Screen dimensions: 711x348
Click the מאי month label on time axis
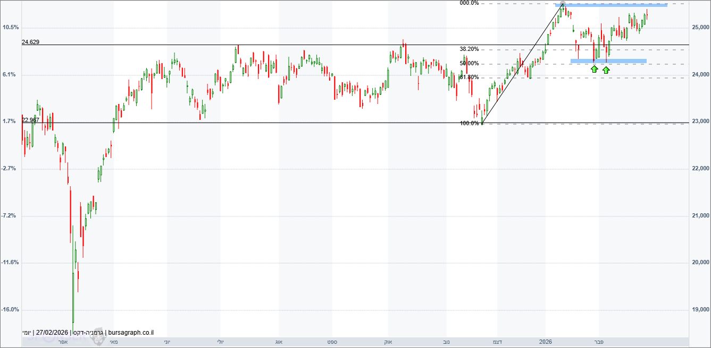(114, 342)
